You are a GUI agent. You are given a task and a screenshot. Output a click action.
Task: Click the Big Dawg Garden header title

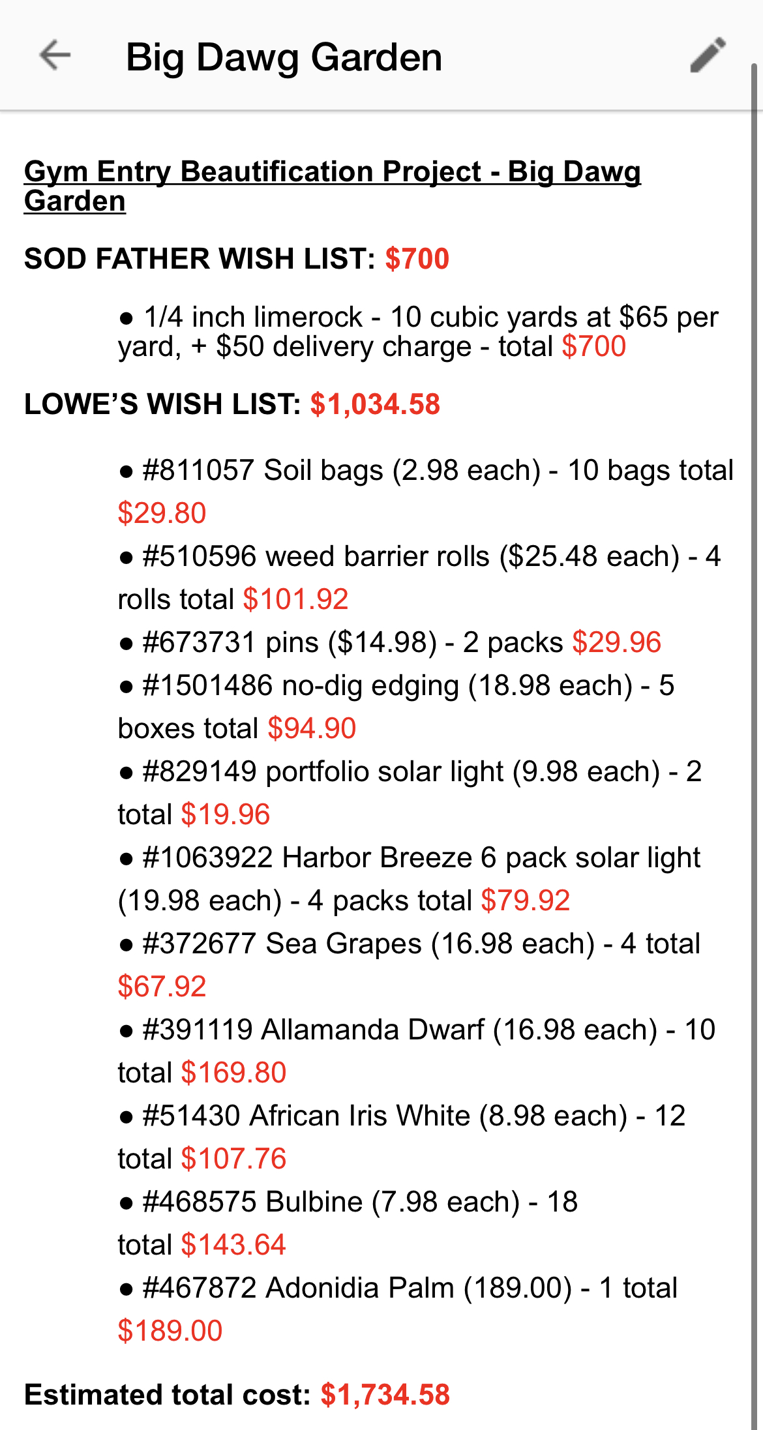coord(284,57)
